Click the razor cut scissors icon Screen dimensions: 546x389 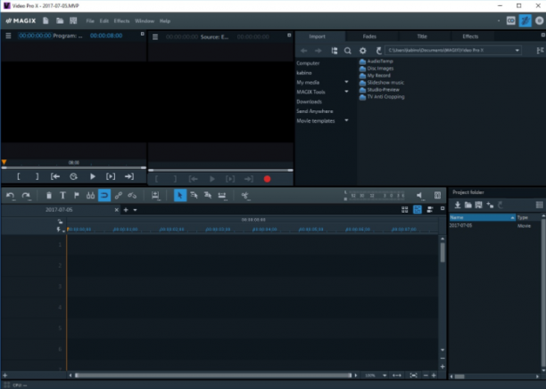click(x=90, y=196)
